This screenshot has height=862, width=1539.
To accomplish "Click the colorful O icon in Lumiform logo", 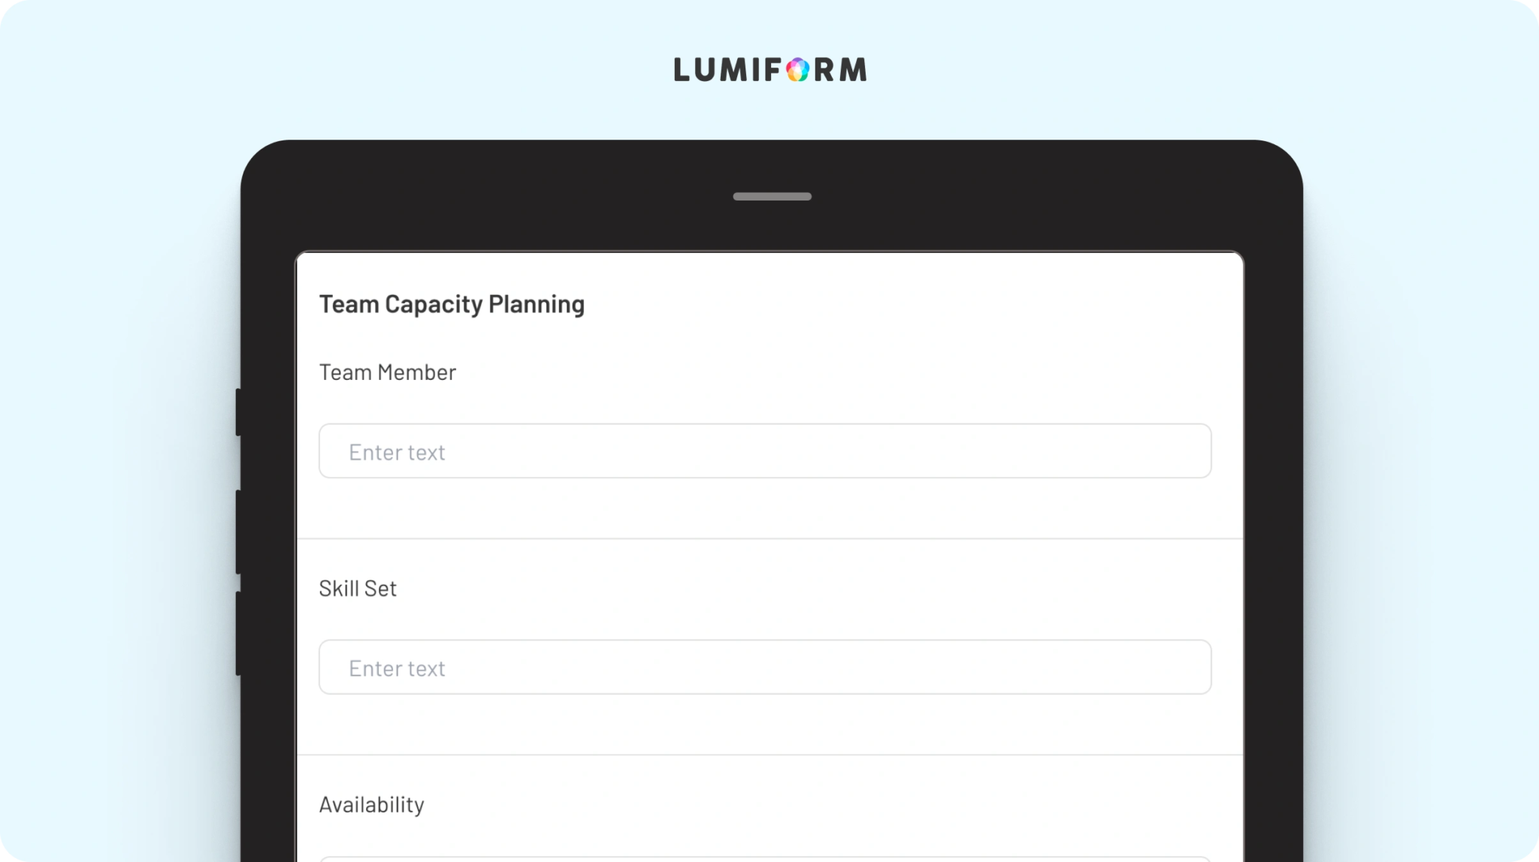I will coord(797,70).
